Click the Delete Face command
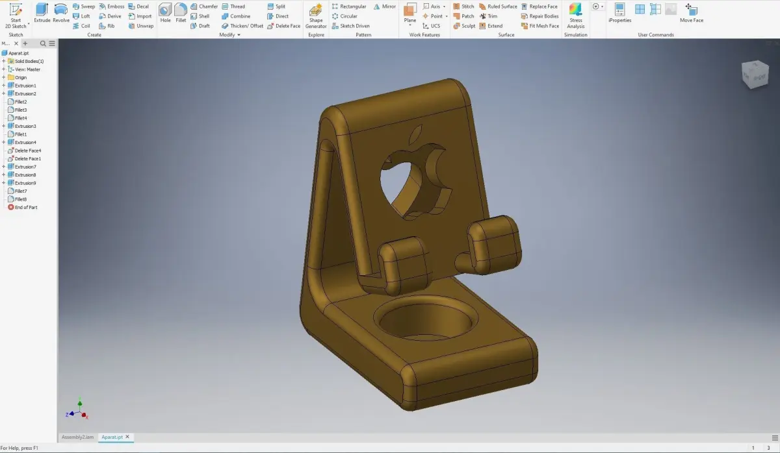This screenshot has width=780, height=453. (x=284, y=26)
